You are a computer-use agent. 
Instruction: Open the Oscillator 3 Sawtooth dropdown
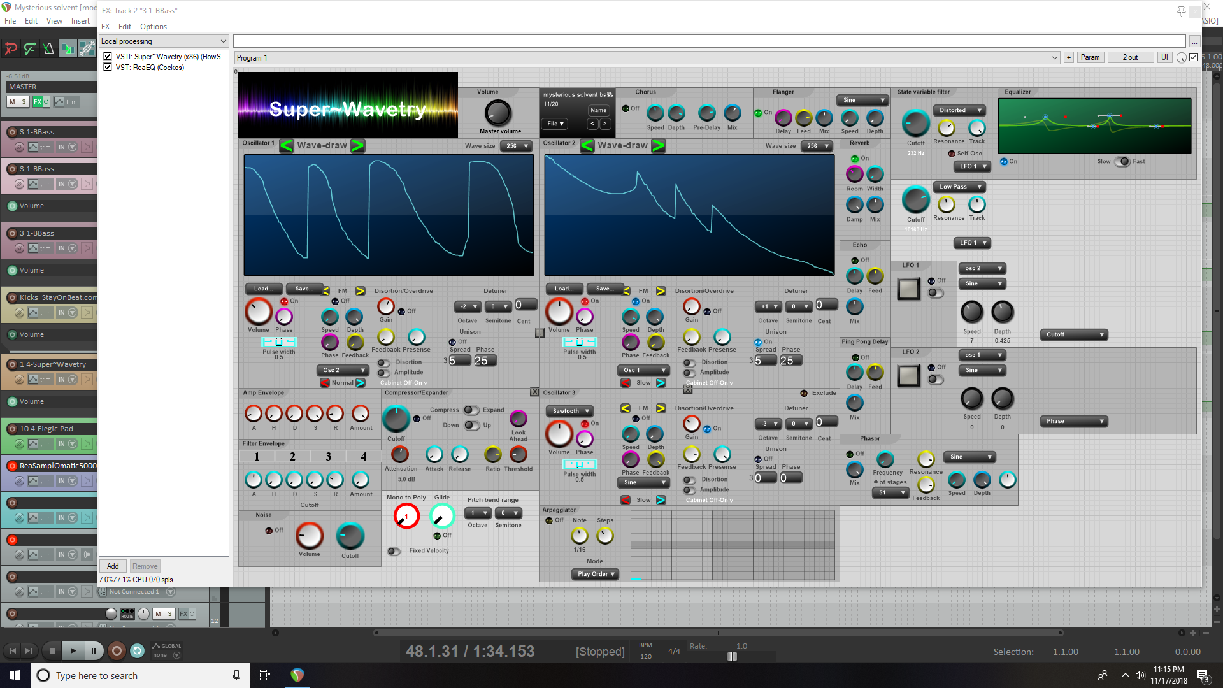(x=569, y=411)
